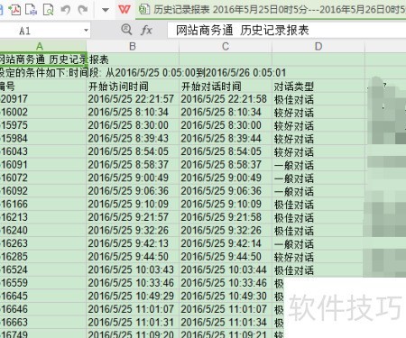Select visit time 2016/5/25 8:39:43

pos(133,139)
